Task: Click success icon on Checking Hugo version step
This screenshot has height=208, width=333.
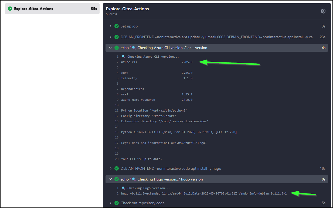Action: pyautogui.click(x=117, y=179)
